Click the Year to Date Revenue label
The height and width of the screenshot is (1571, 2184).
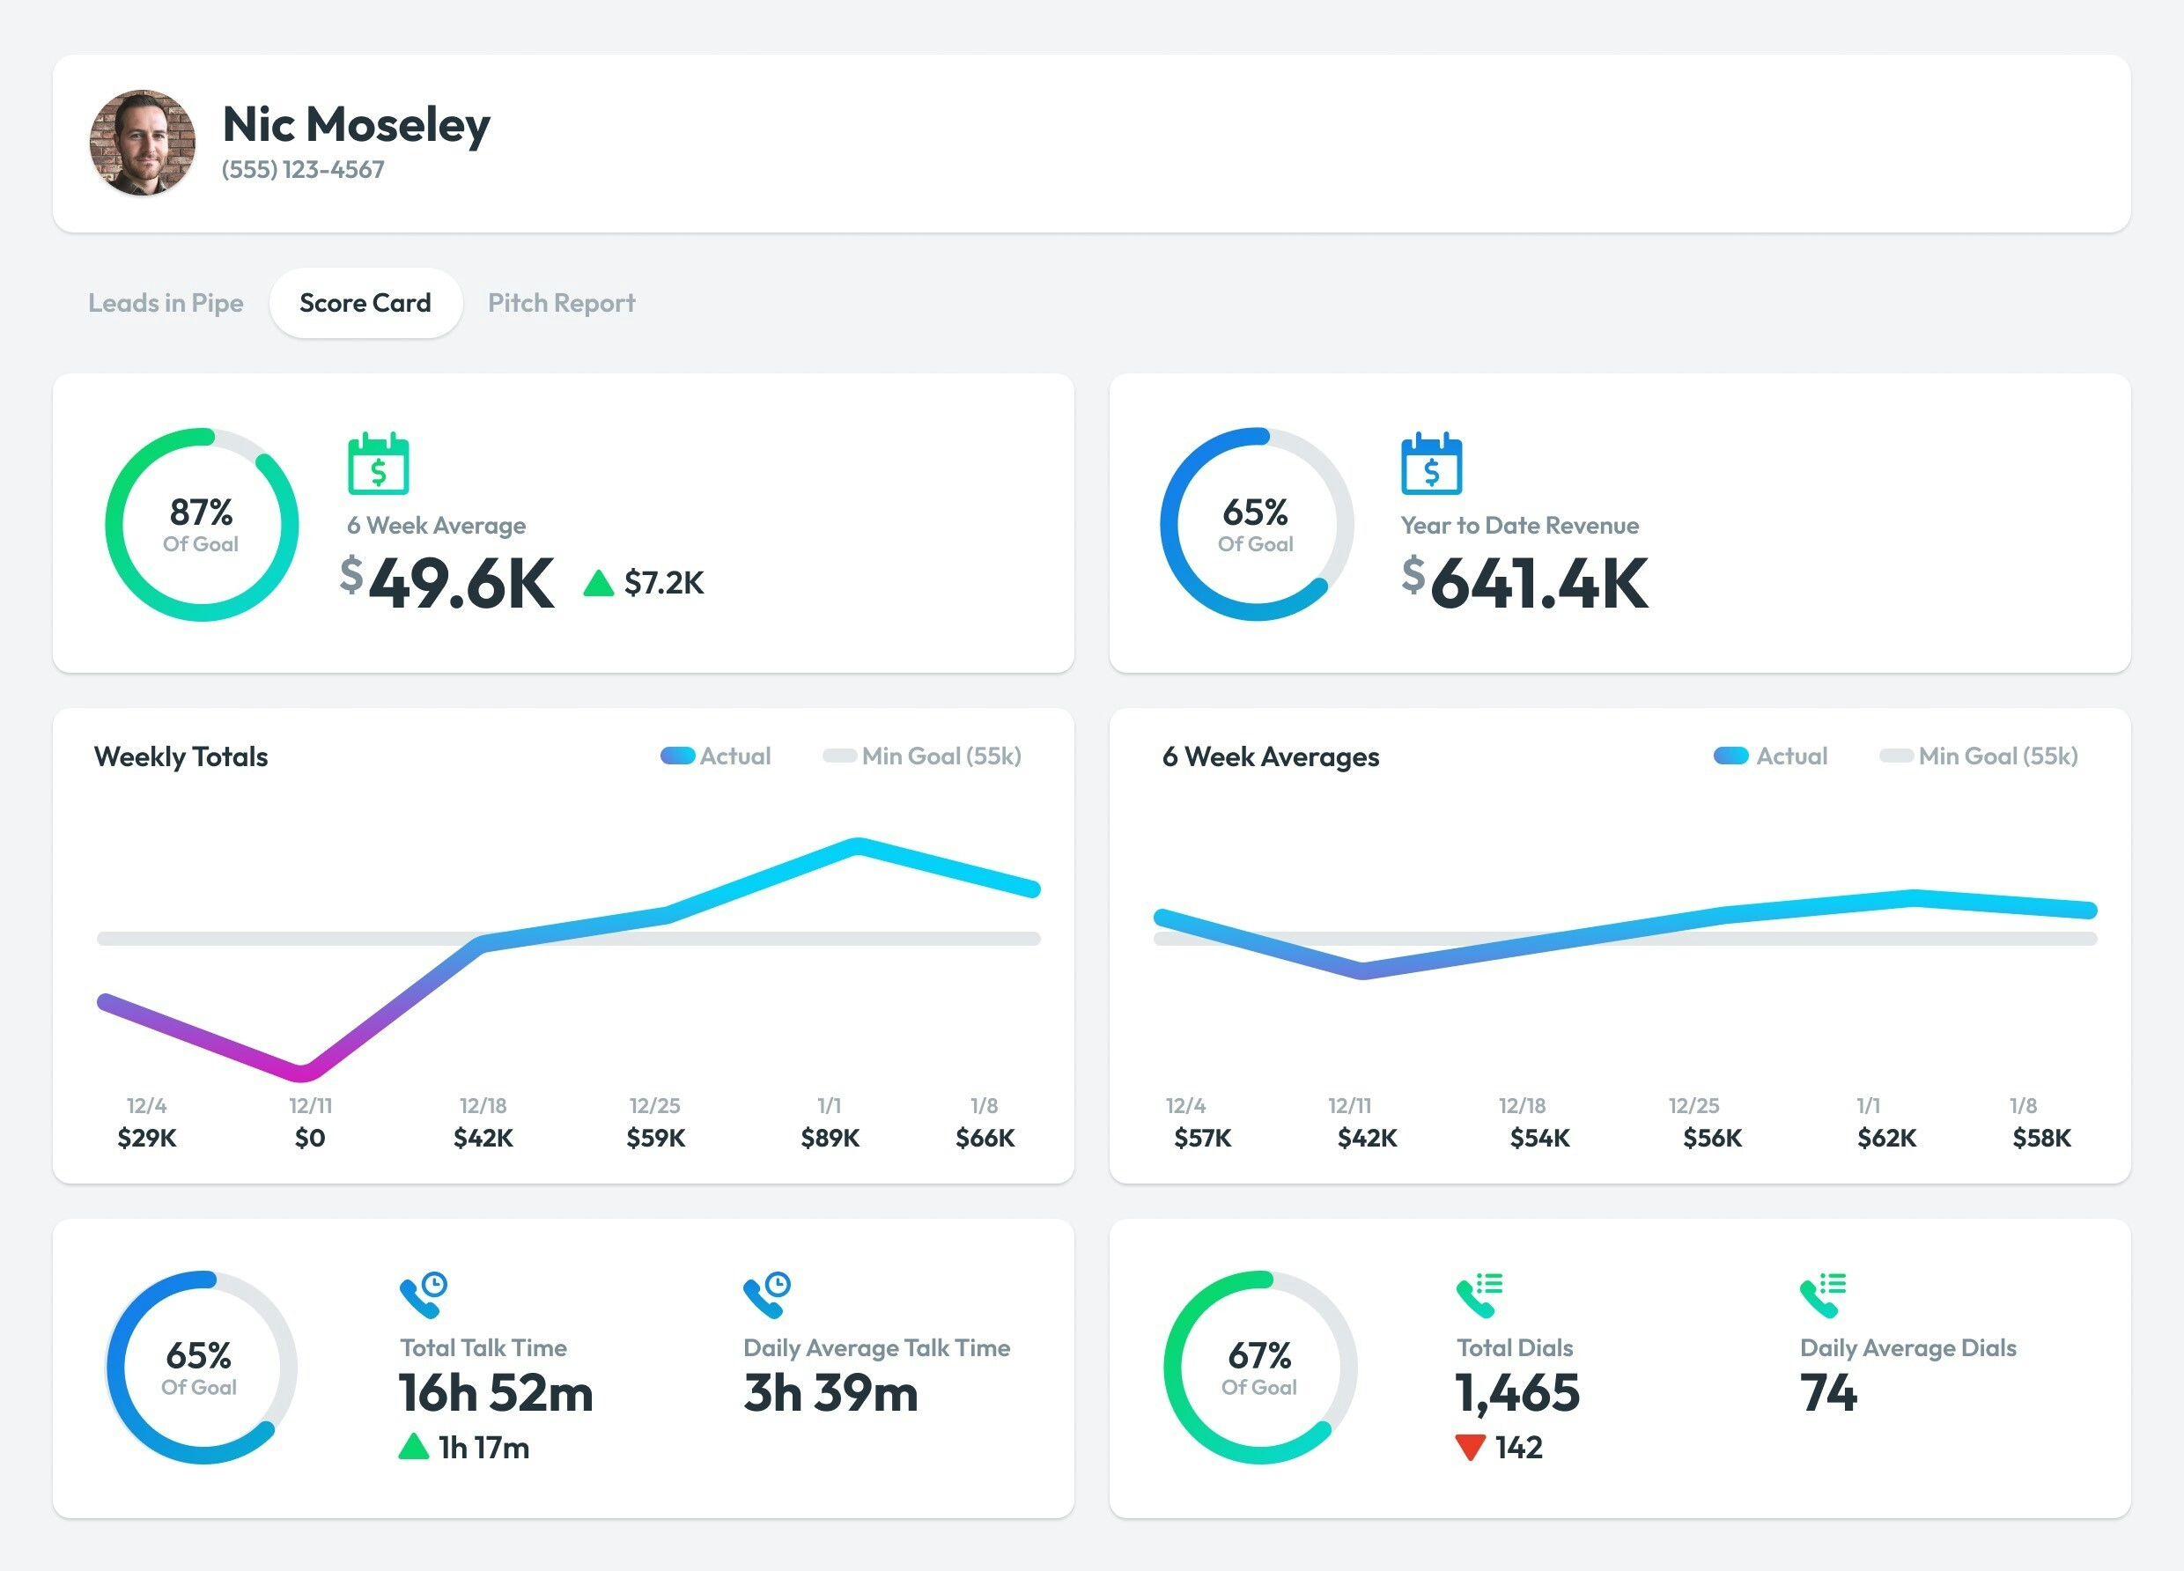(x=1520, y=526)
